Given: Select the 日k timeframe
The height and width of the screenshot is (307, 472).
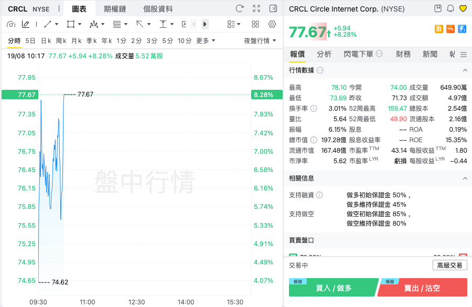Looking at the screenshot, I should [46, 41].
